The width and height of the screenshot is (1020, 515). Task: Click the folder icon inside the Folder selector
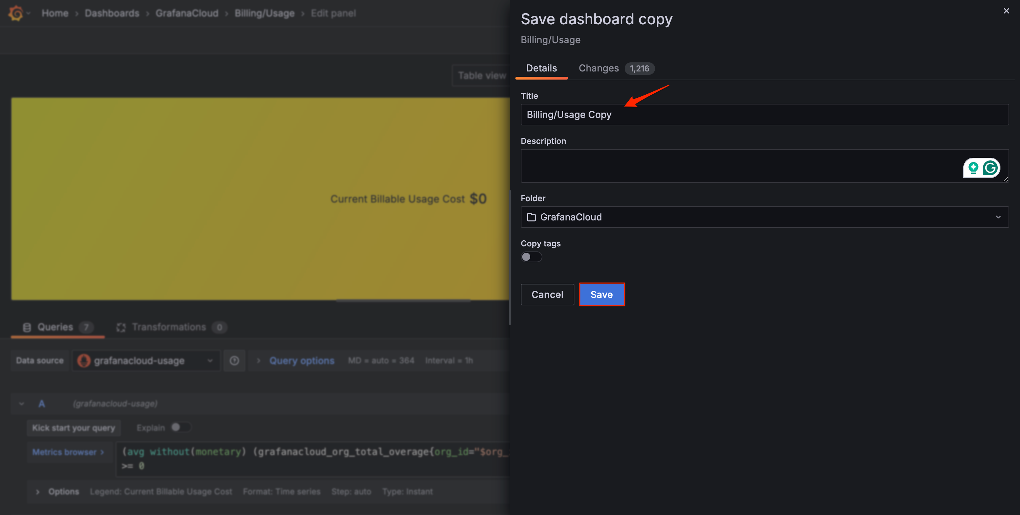[531, 217]
